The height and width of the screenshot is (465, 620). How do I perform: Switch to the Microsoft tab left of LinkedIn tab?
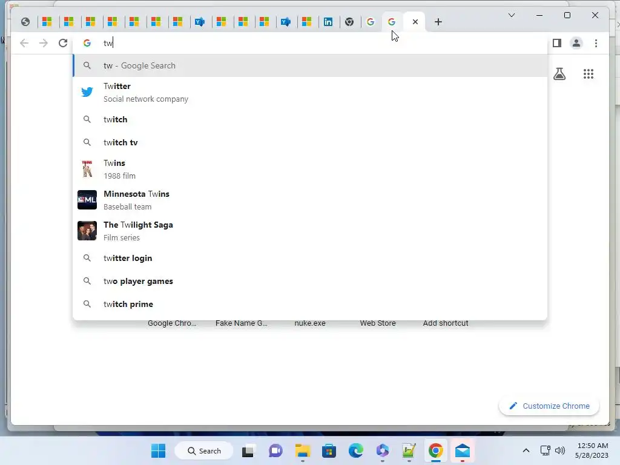306,22
